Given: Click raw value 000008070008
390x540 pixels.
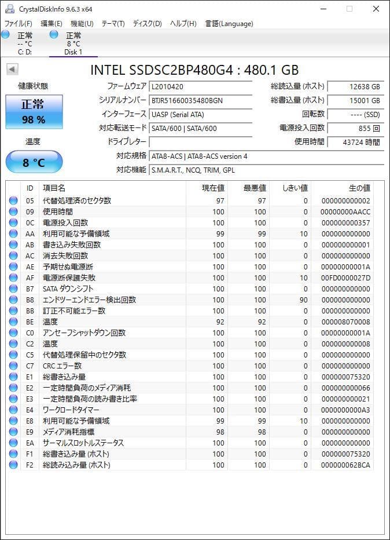Looking at the screenshot, I should tap(345, 322).
